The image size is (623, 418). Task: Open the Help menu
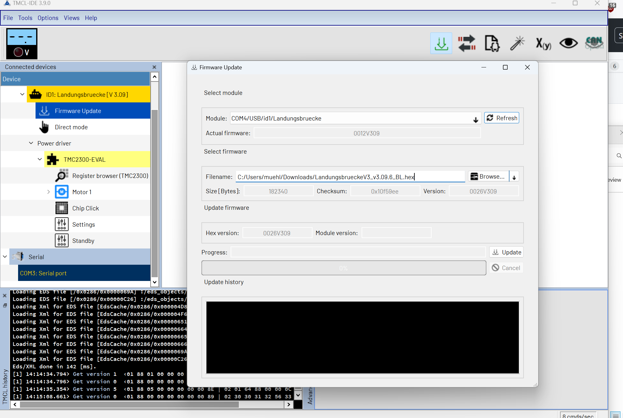[91, 18]
